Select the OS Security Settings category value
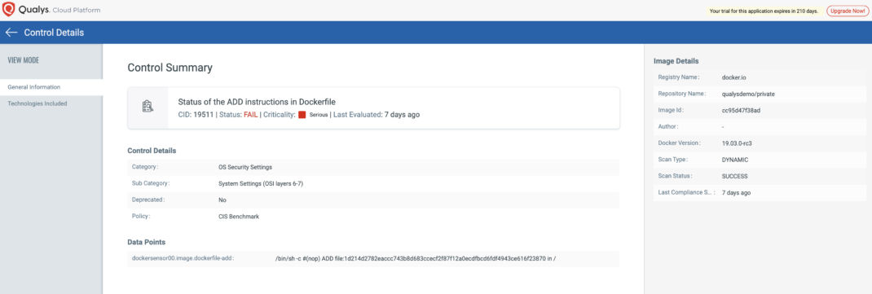872x294 pixels. [245, 167]
